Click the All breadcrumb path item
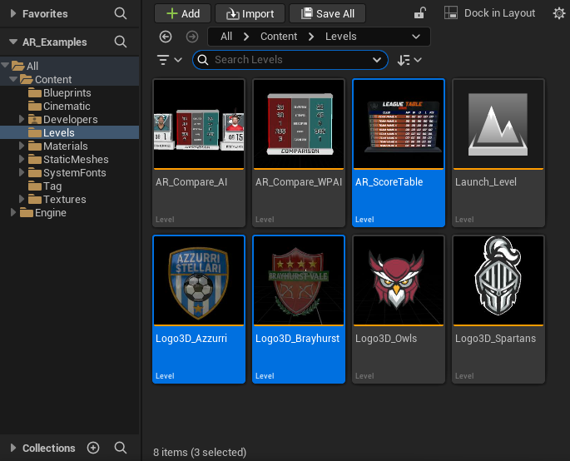The width and height of the screenshot is (570, 461). tap(226, 37)
